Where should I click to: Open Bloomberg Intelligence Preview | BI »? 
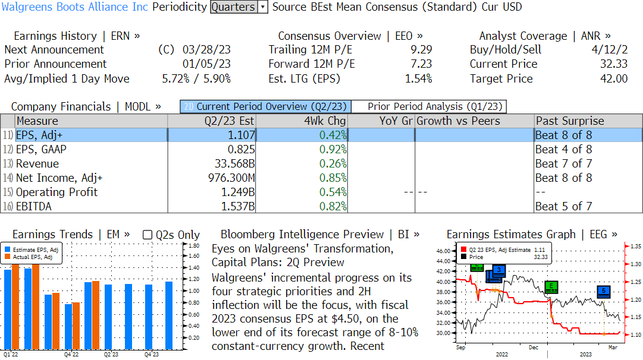(x=320, y=234)
